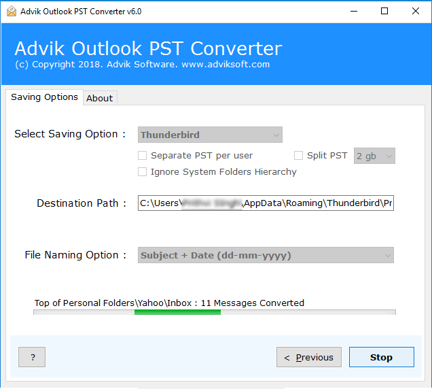Toggle the Split PST checkbox
This screenshot has width=432, height=389.
pos(298,155)
